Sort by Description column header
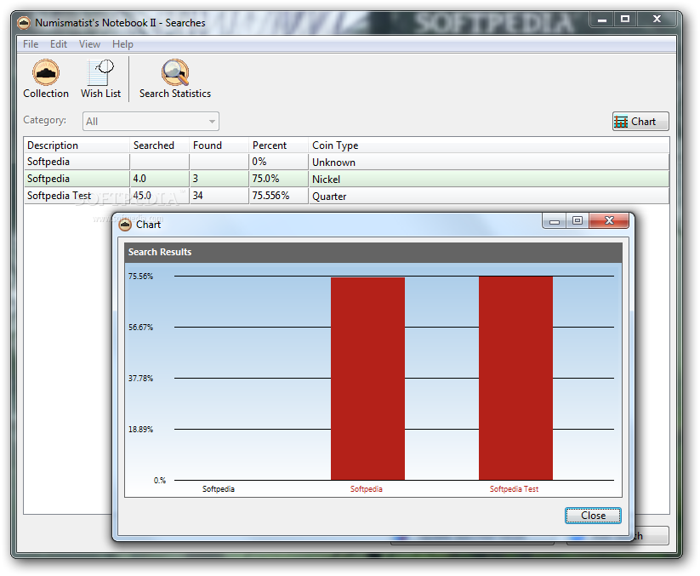Screen dimensions: 700x576 (x=77, y=145)
